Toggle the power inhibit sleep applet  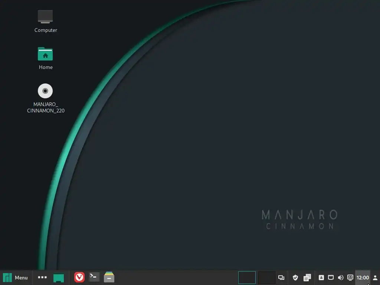pyautogui.click(x=350, y=278)
